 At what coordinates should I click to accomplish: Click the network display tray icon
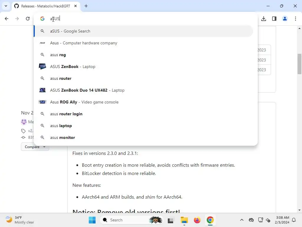point(261,220)
